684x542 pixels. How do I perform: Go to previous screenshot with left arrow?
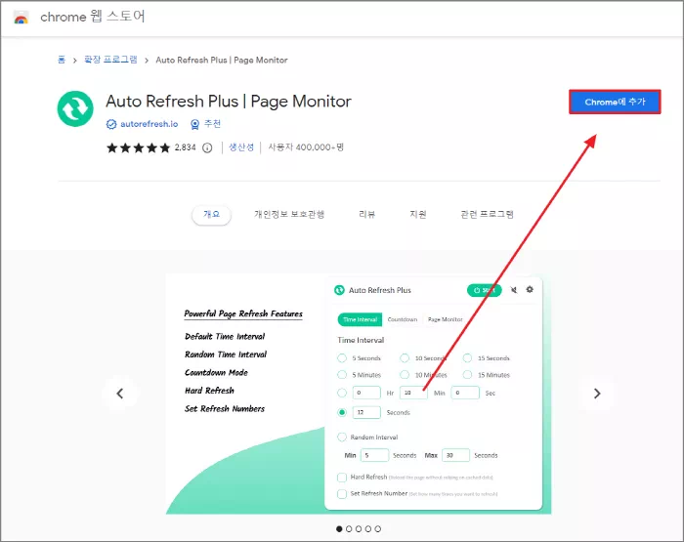tap(120, 394)
